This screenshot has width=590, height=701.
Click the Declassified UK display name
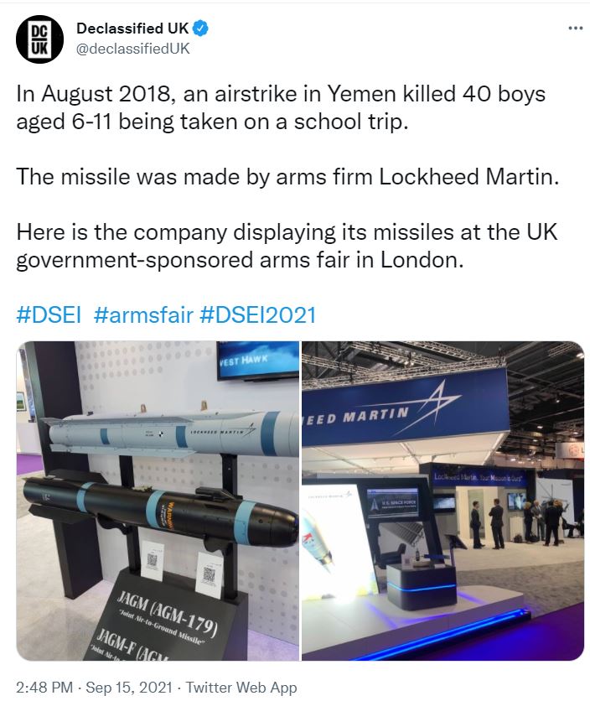coord(132,29)
